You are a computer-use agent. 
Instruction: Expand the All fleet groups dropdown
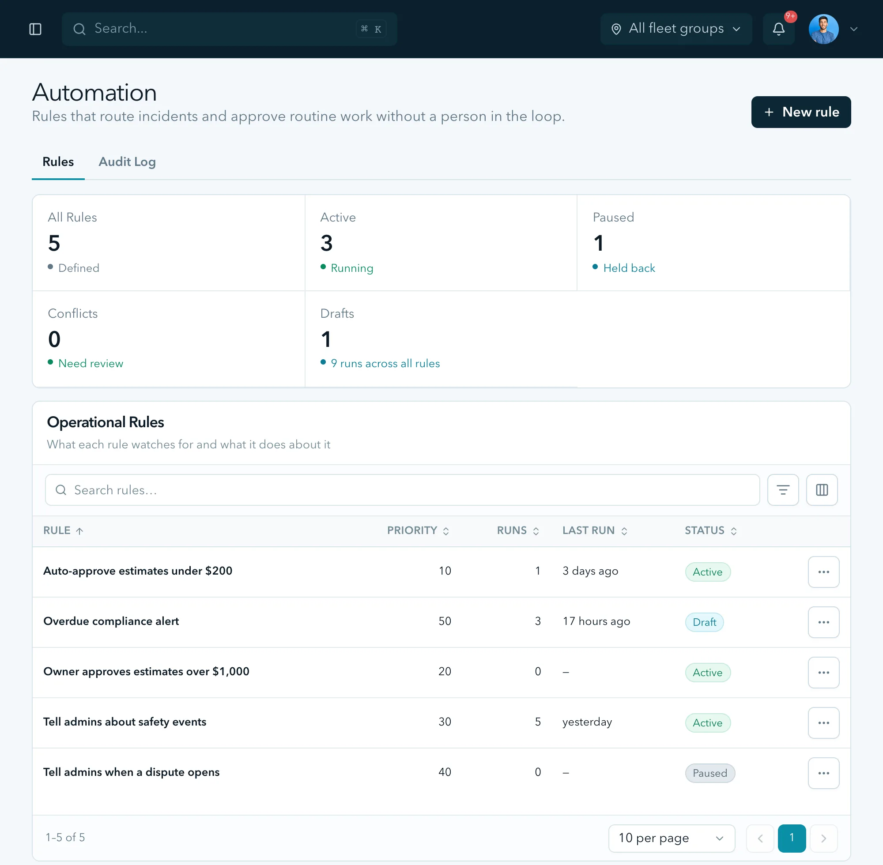click(676, 29)
